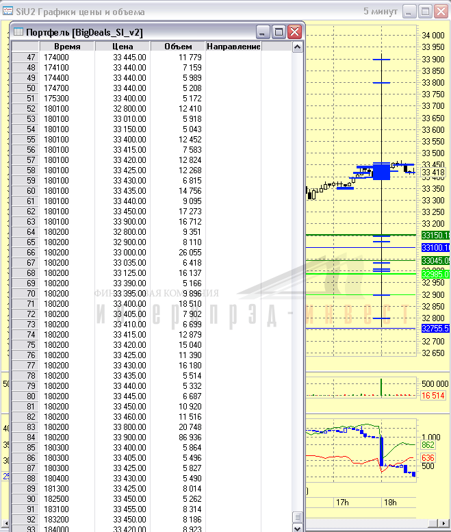451x532 pixels.
Task: Click the SiU2 chart window icon
Action: [x=8, y=11]
